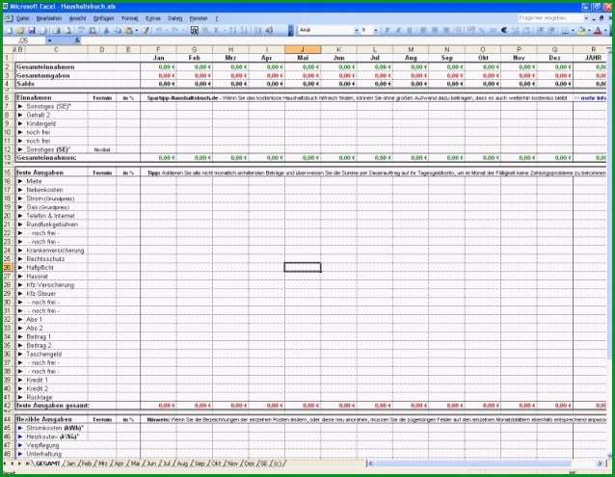Select the Format Painter brush

[147, 30]
